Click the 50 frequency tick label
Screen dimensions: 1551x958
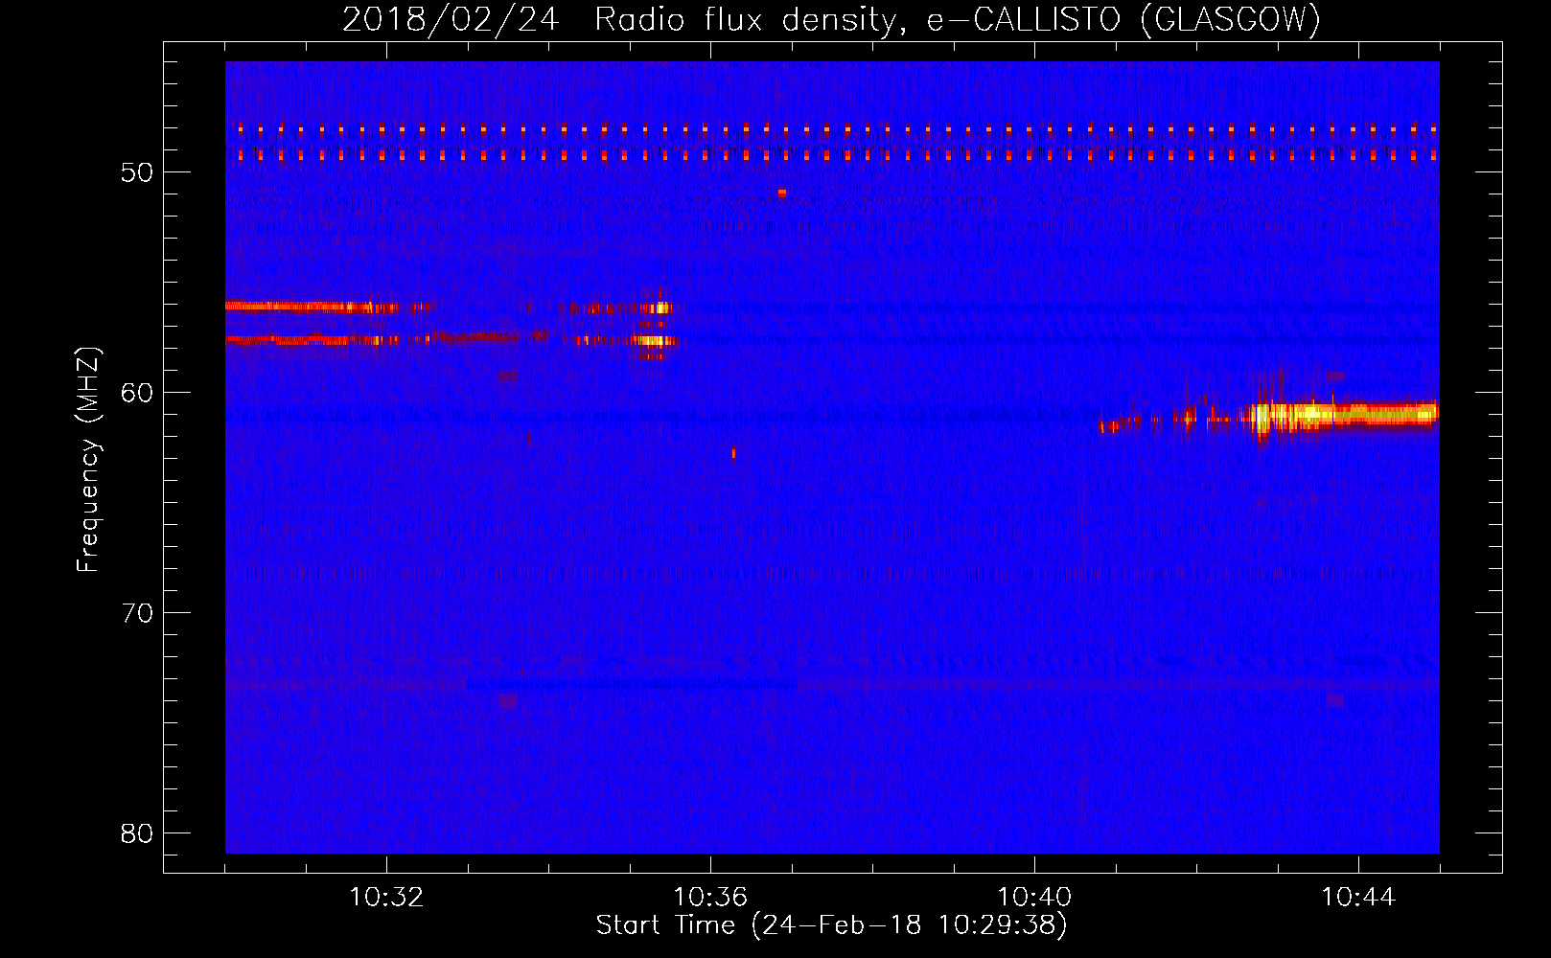(x=137, y=172)
